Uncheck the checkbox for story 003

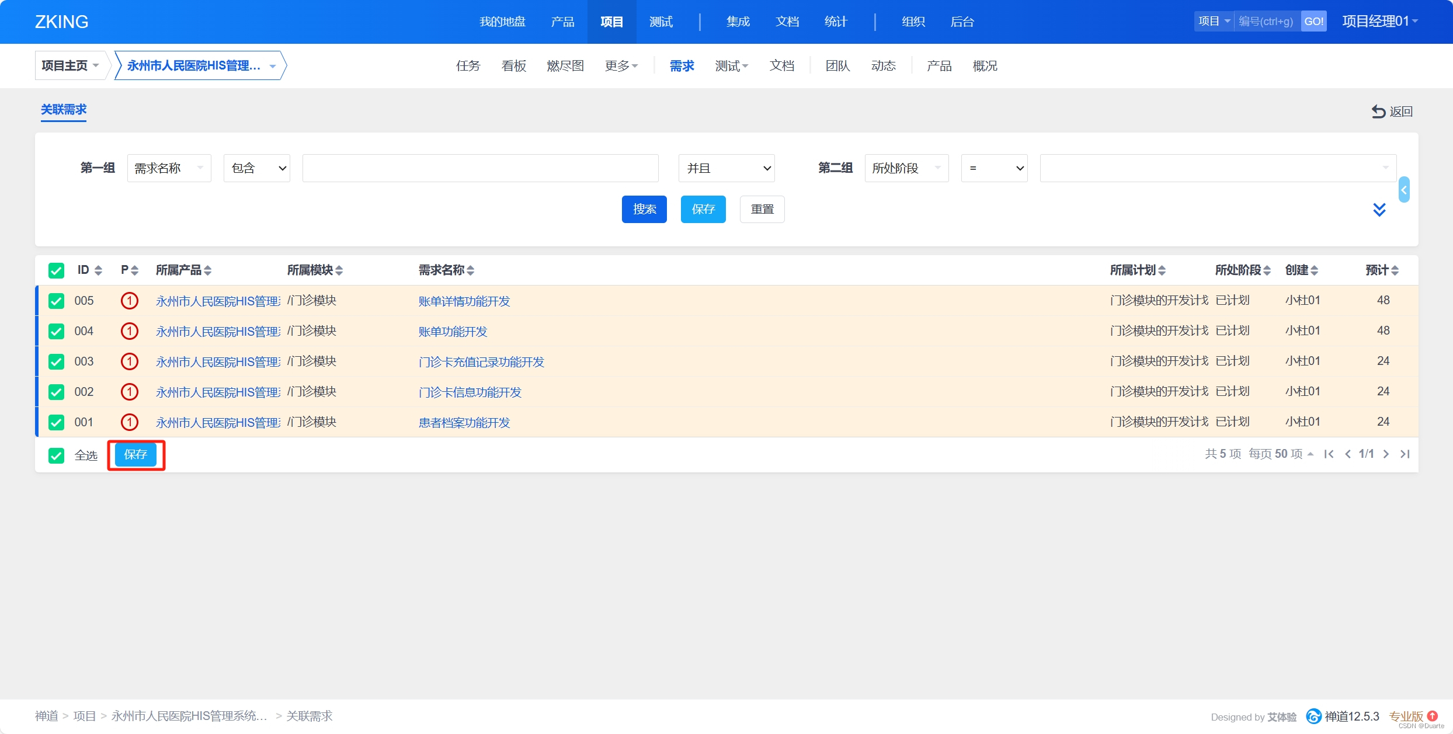56,361
